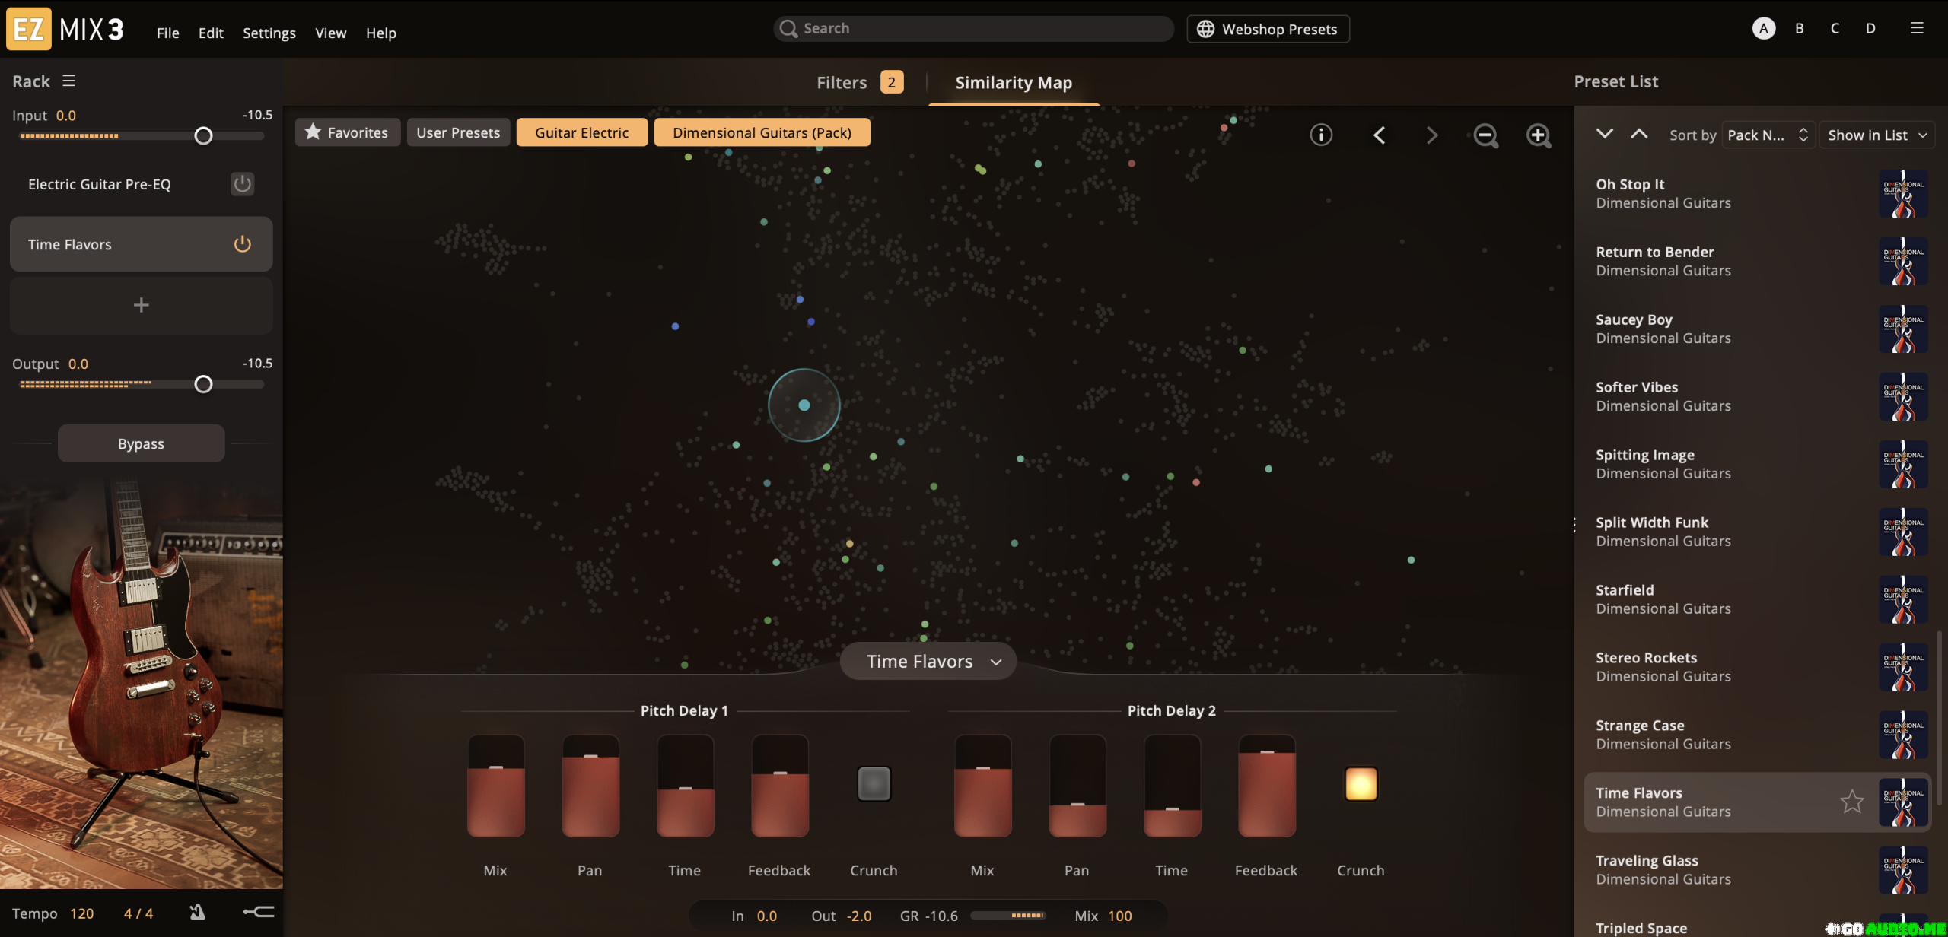Enable Pitch Delay 1 Crunch
1948x937 pixels.
874,783
